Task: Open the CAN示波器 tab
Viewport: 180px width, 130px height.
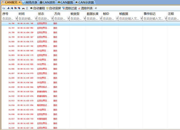Action: coord(84,2)
